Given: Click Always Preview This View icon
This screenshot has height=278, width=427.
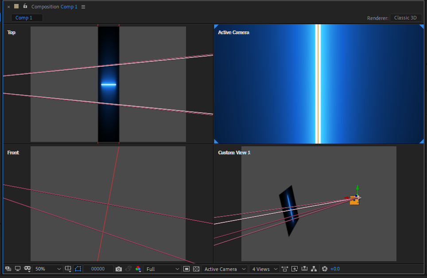Looking at the screenshot, I should (x=8, y=269).
